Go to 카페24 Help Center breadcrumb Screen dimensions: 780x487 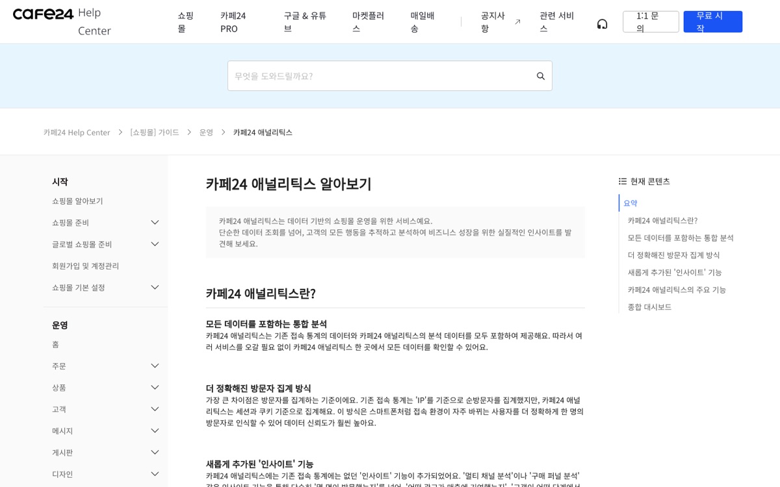77,132
